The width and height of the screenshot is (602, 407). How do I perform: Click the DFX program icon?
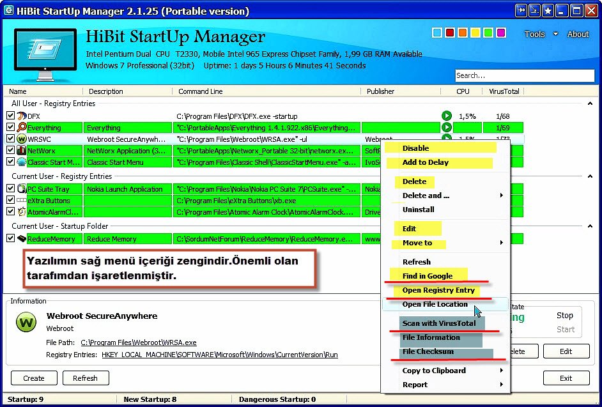[x=22, y=116]
